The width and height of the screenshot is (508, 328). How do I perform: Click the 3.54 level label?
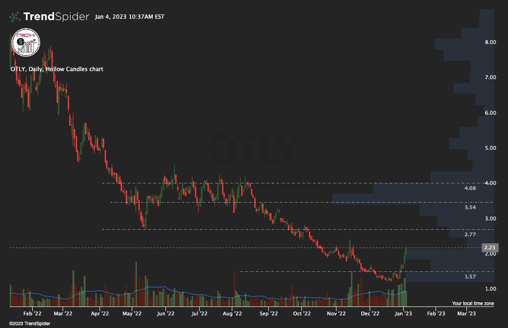coord(470,207)
